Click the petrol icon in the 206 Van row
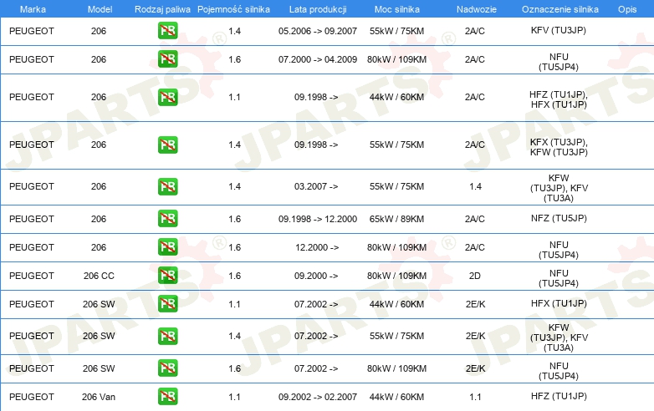This screenshot has height=411, width=654. [167, 397]
